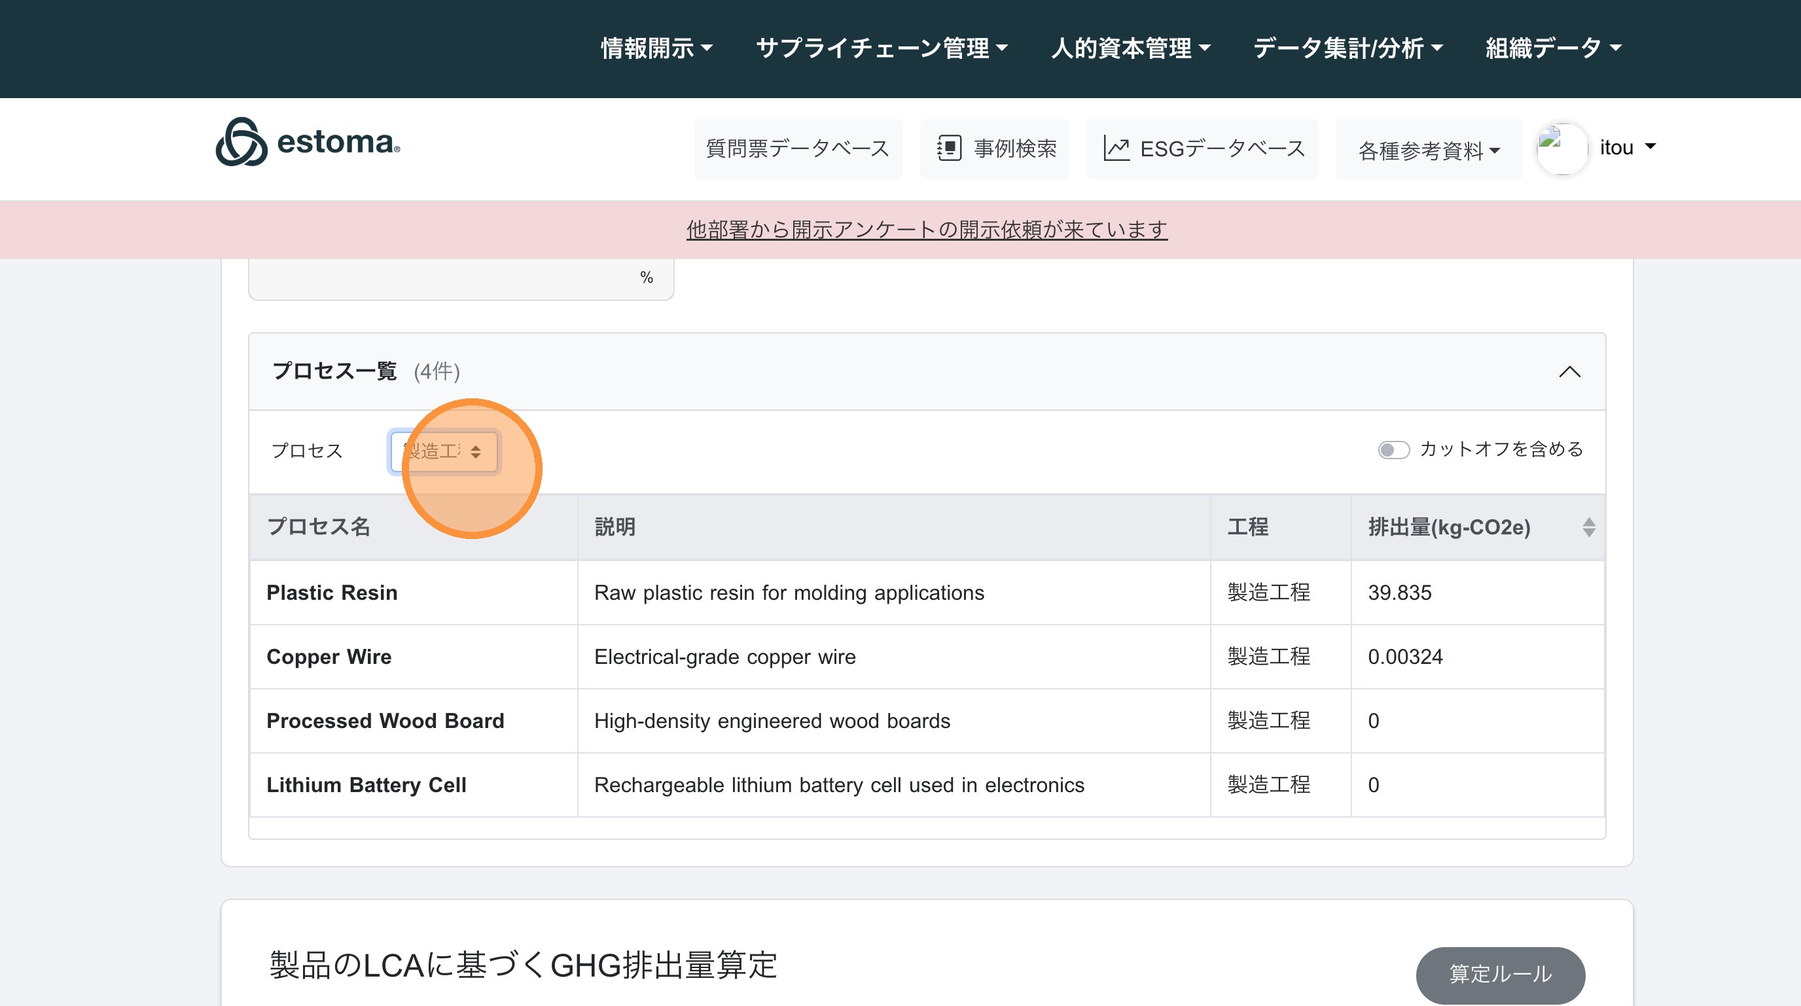
Task: Open the 各種参考資料 dropdown
Action: [1429, 150]
